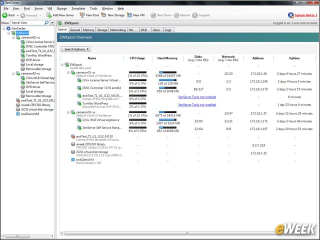The height and width of the screenshot is (240, 320).
Task: Open the Logs tab
Action: [168, 30]
